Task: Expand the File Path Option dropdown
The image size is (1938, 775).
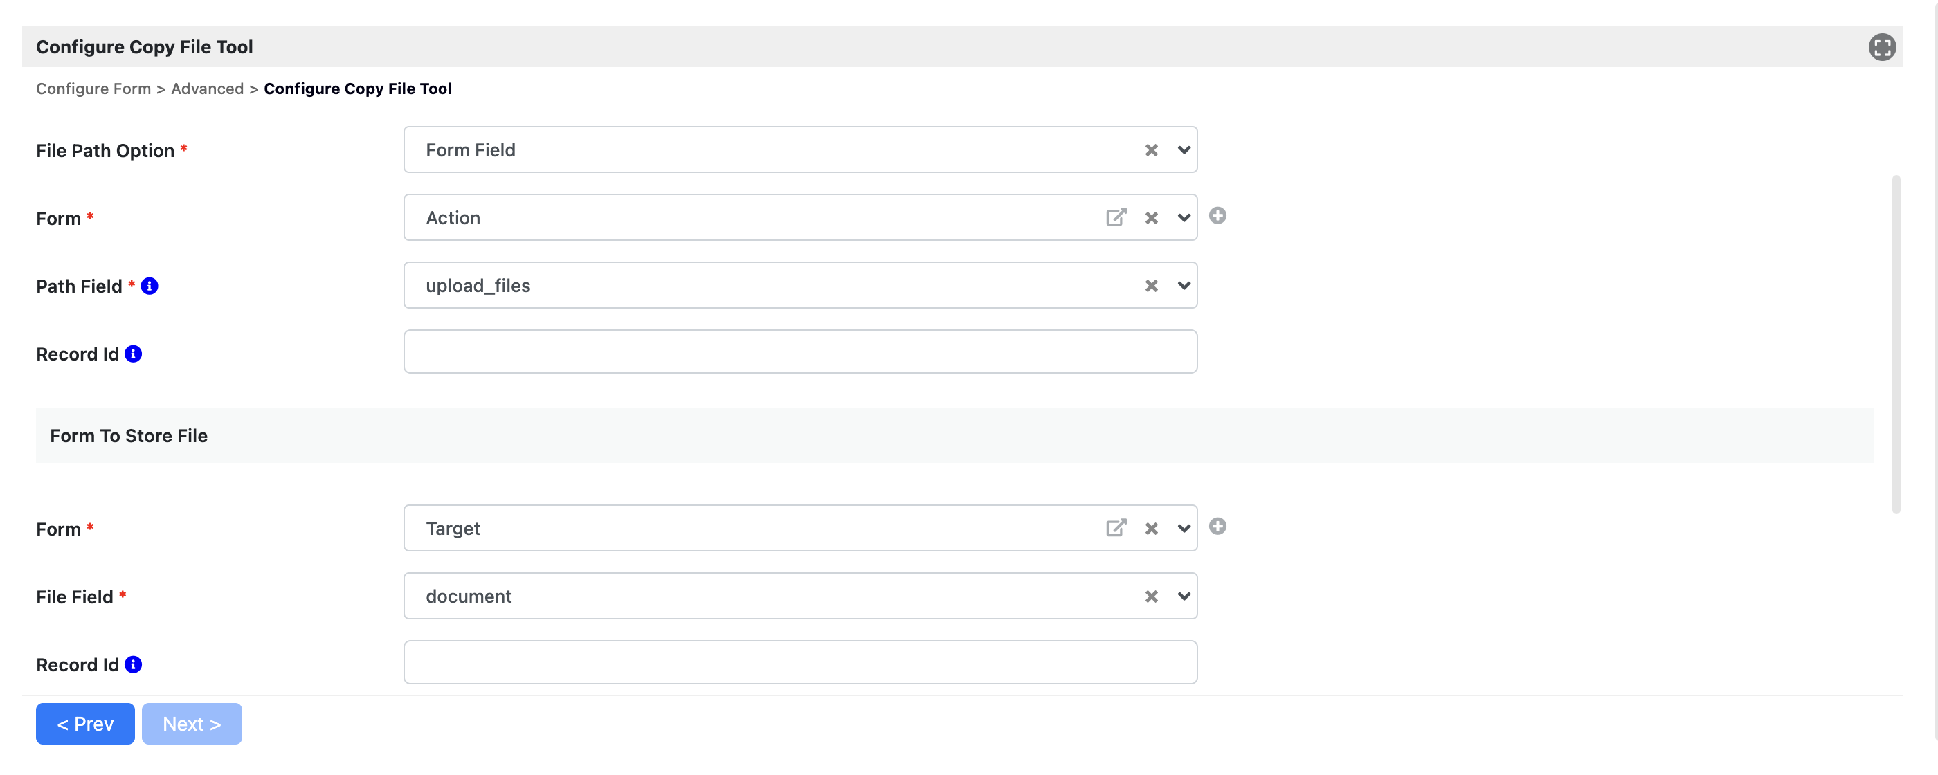Action: [1184, 149]
